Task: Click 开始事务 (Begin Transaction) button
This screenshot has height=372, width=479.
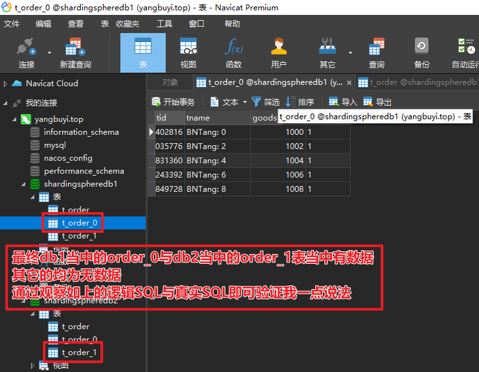Action: pos(173,102)
